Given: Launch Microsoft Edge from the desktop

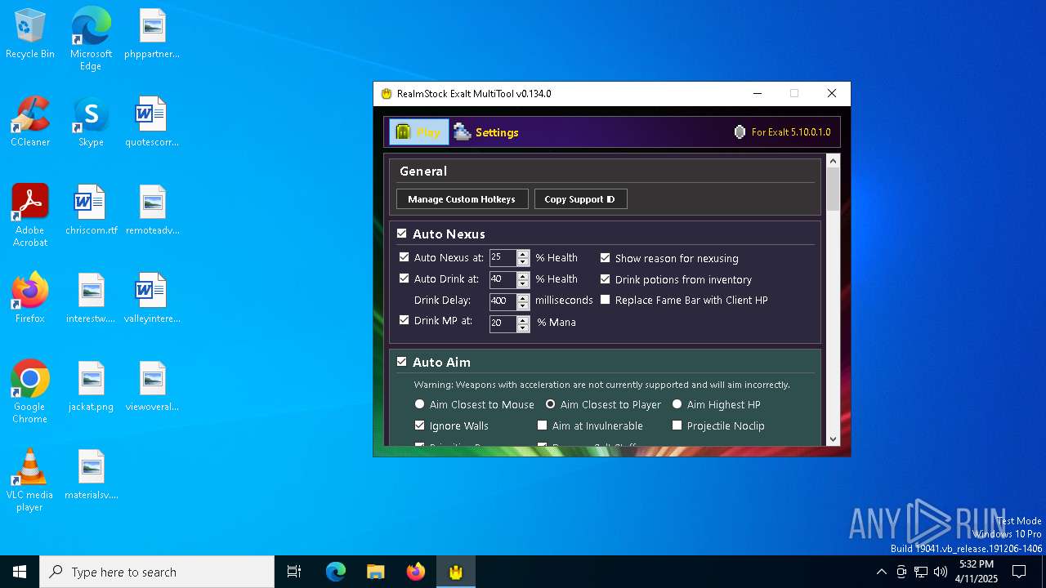Looking at the screenshot, I should 91,39.
